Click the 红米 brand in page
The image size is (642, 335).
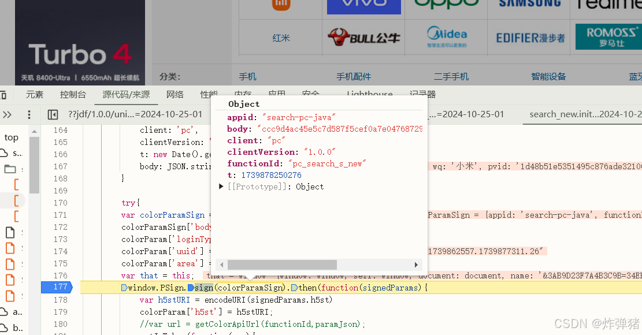coord(281,38)
